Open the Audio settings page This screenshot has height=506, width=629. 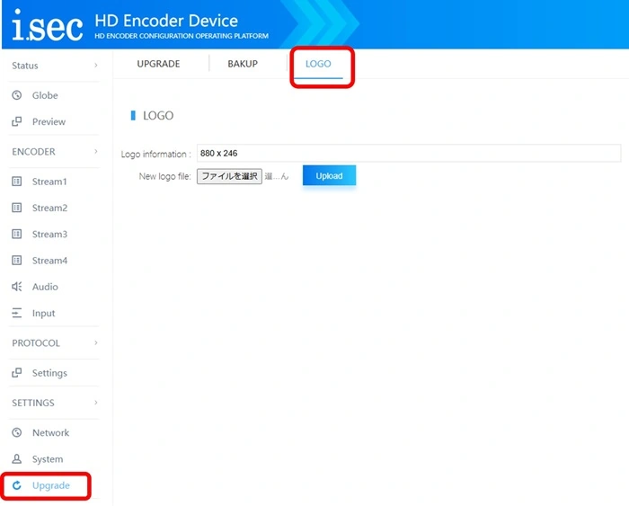(x=45, y=287)
